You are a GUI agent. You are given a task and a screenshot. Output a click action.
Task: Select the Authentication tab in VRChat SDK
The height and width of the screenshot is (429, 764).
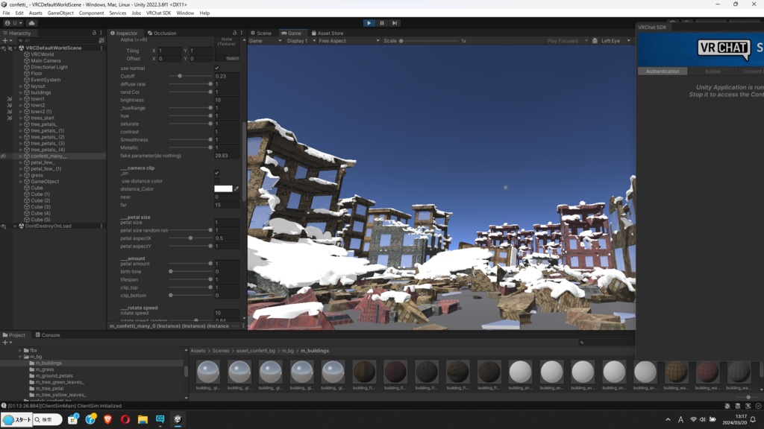(663, 71)
